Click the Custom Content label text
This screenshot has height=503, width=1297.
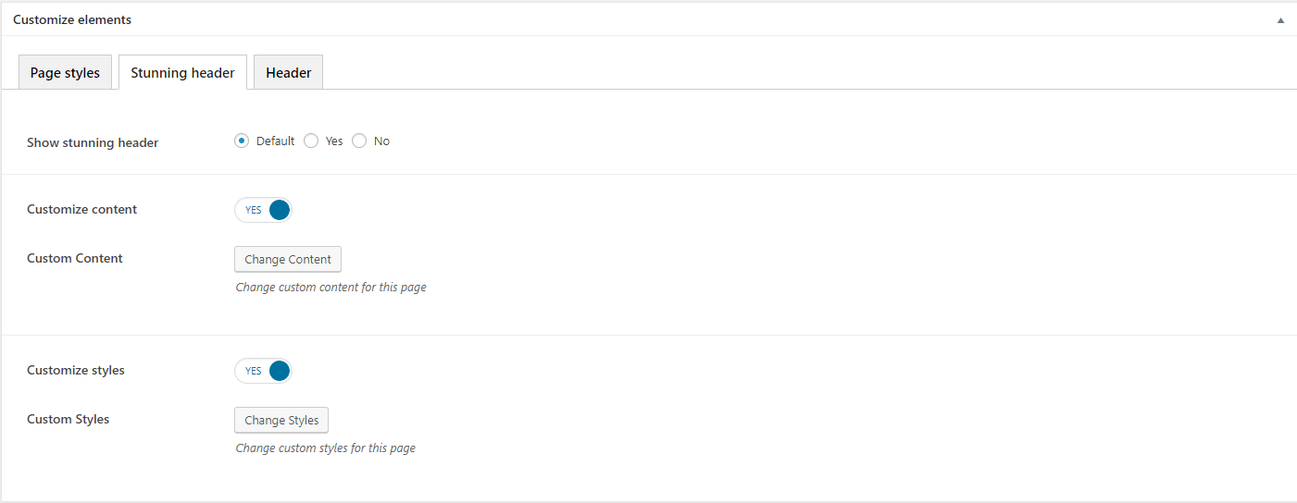pos(75,259)
